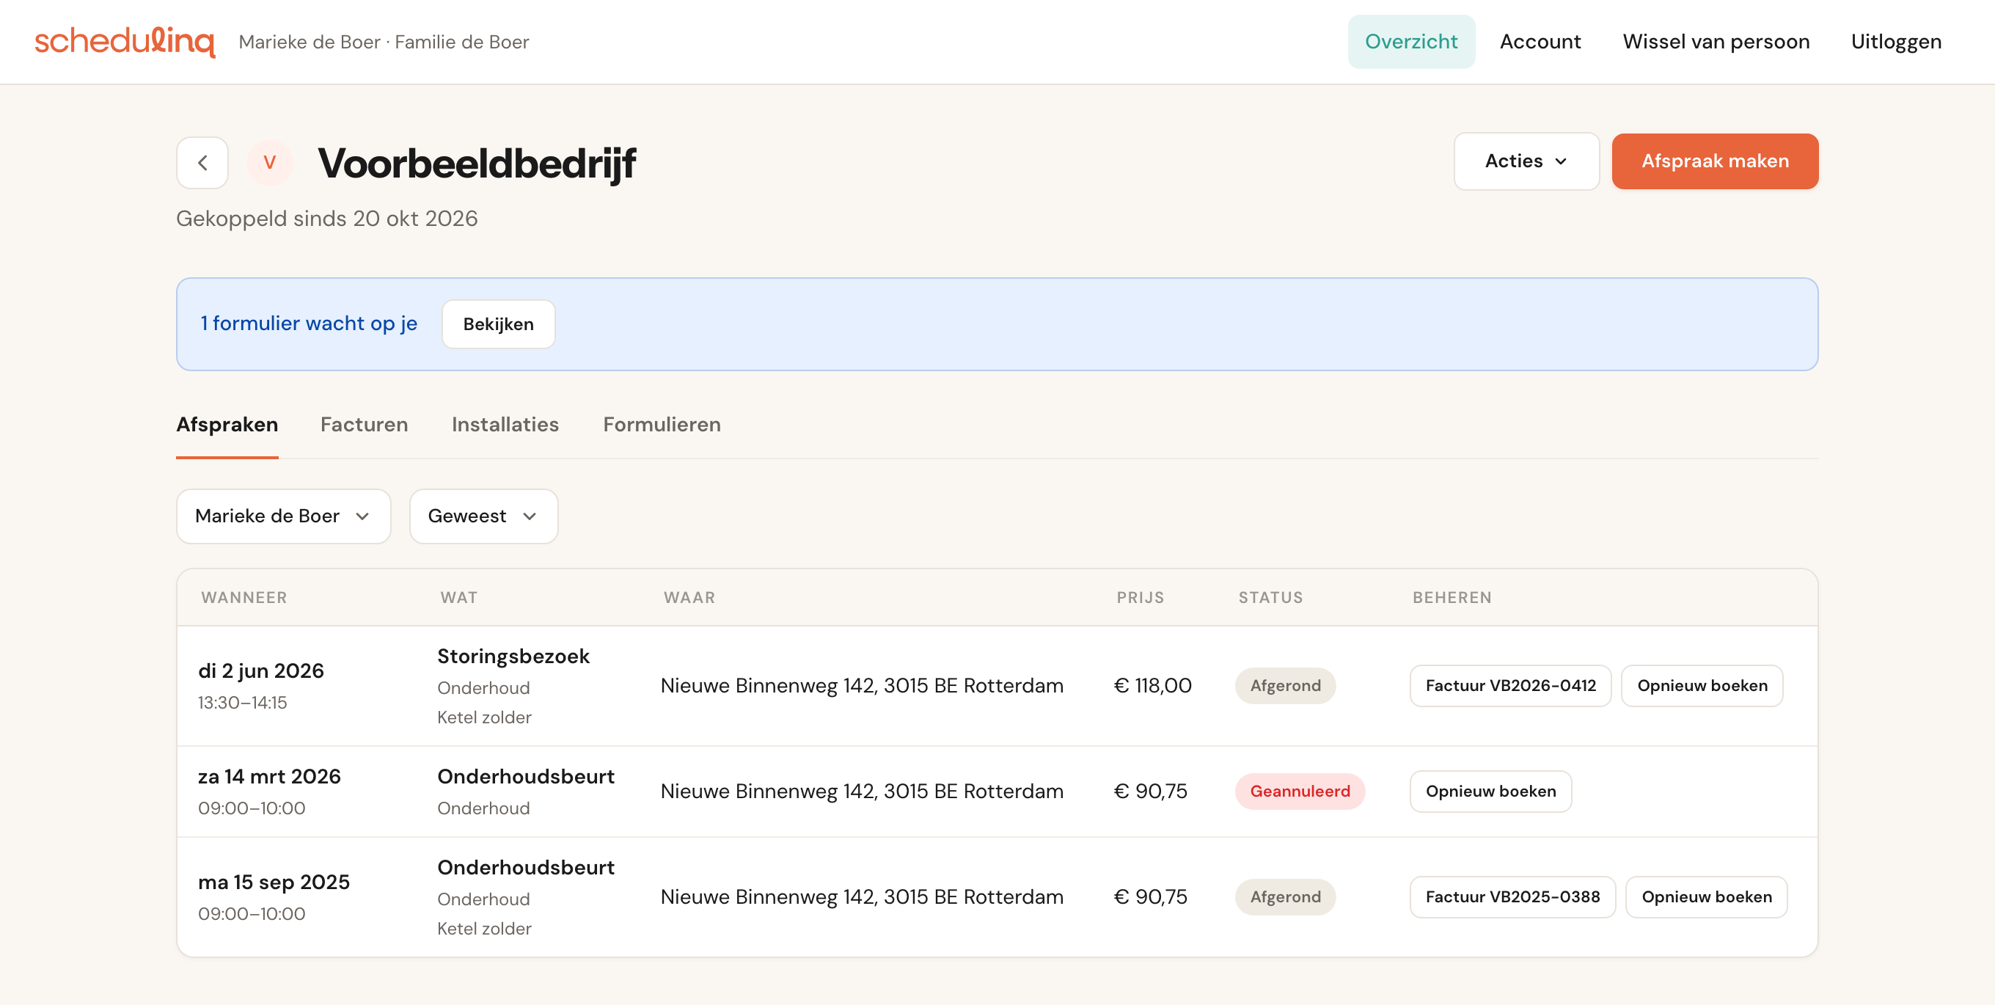Click the STATUS column header
This screenshot has height=1005, width=1995.
pyautogui.click(x=1270, y=597)
